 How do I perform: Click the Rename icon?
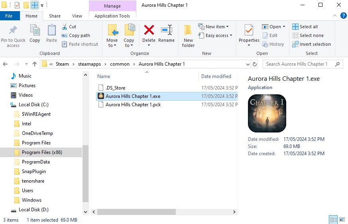click(x=167, y=30)
